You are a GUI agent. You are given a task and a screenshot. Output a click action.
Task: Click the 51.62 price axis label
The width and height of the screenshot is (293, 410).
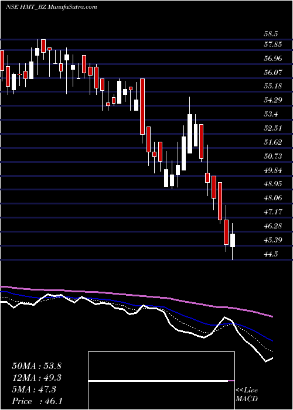coord(272,142)
